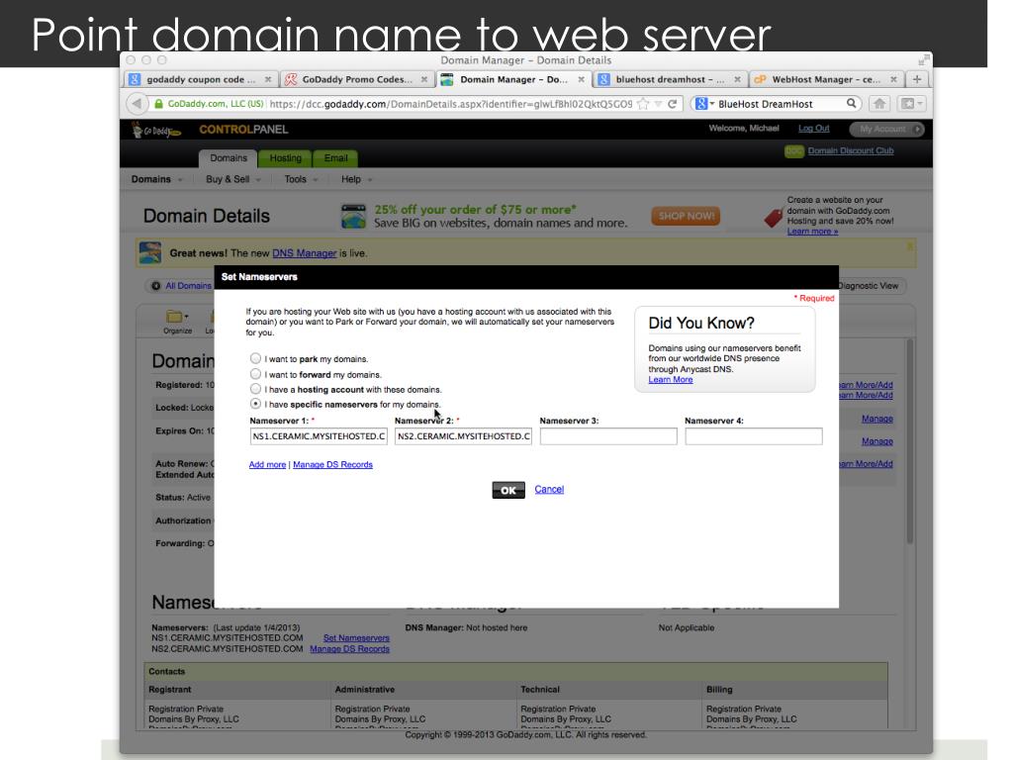Click Set Nameservers link below
The image size is (1013, 760).
356,638
